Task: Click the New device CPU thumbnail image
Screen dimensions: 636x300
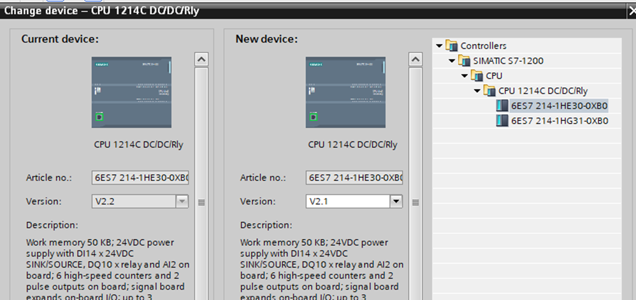Action: tap(345, 92)
